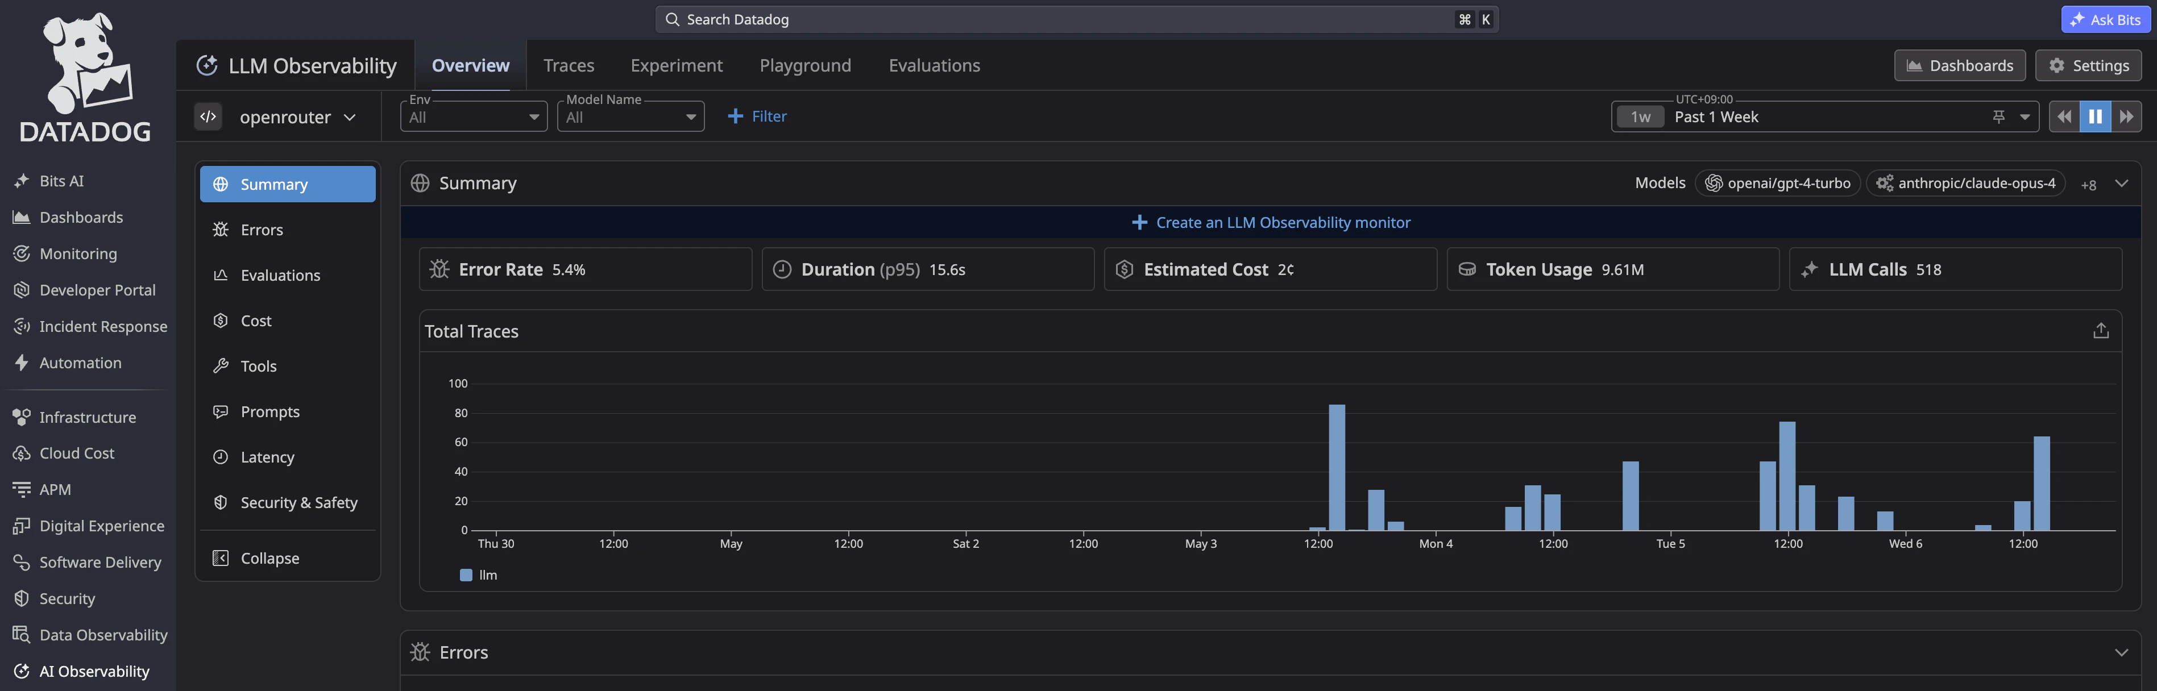
Task: Click the code icon beside openrouter
Action: [x=209, y=117]
